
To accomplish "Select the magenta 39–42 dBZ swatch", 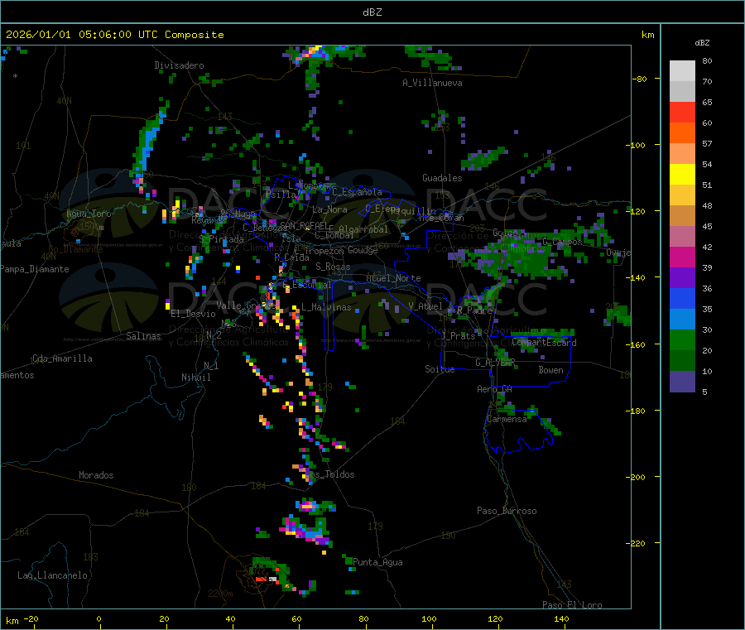I will click(x=682, y=257).
